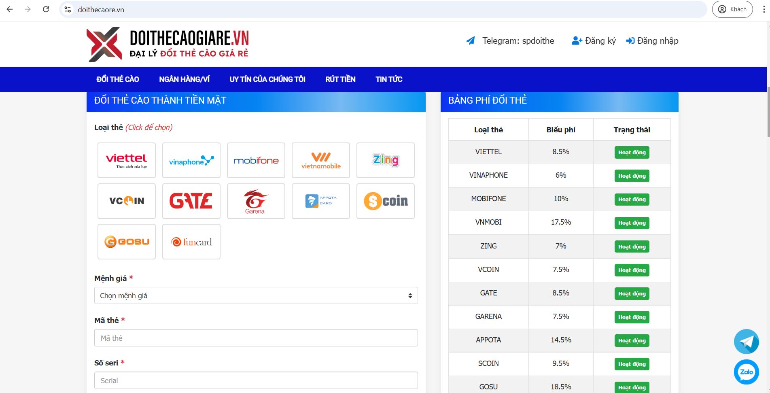Screen dimensions: 770x393
Task: Click Hoạt động badge for APPOTA
Action: [x=632, y=341]
